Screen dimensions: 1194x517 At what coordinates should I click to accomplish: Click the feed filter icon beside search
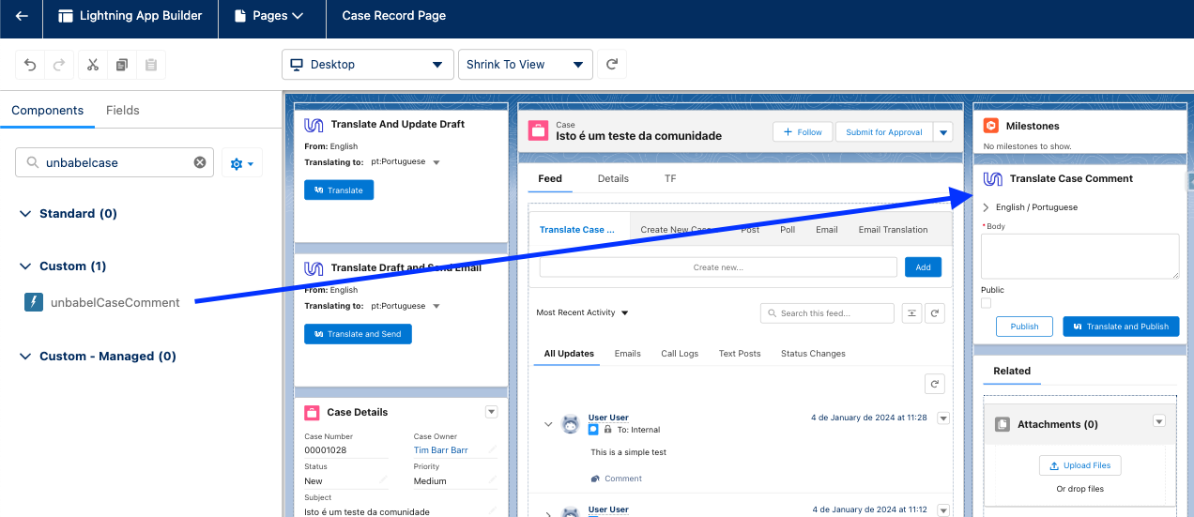tap(911, 313)
